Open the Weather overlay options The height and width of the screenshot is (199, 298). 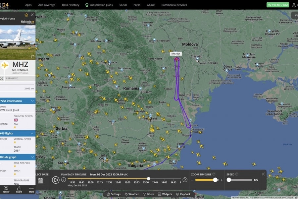pos(132,194)
